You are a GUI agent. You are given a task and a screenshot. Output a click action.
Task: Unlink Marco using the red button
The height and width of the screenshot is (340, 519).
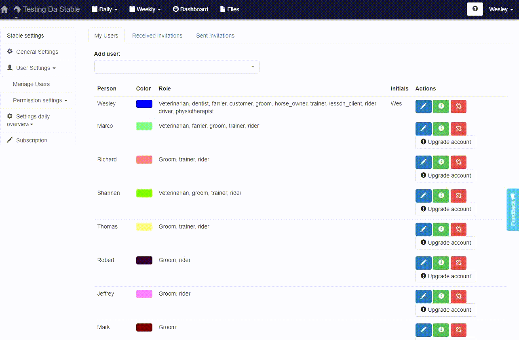tap(458, 129)
